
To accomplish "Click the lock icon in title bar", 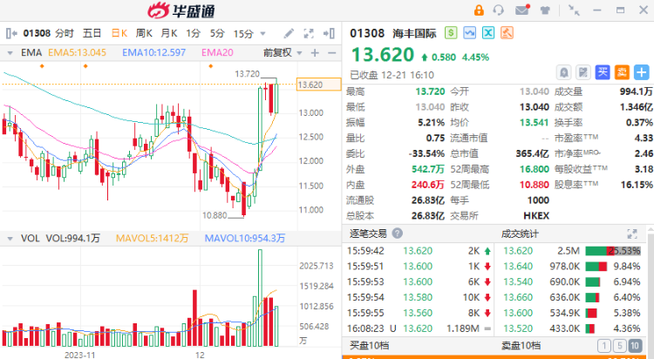I will (x=479, y=10).
